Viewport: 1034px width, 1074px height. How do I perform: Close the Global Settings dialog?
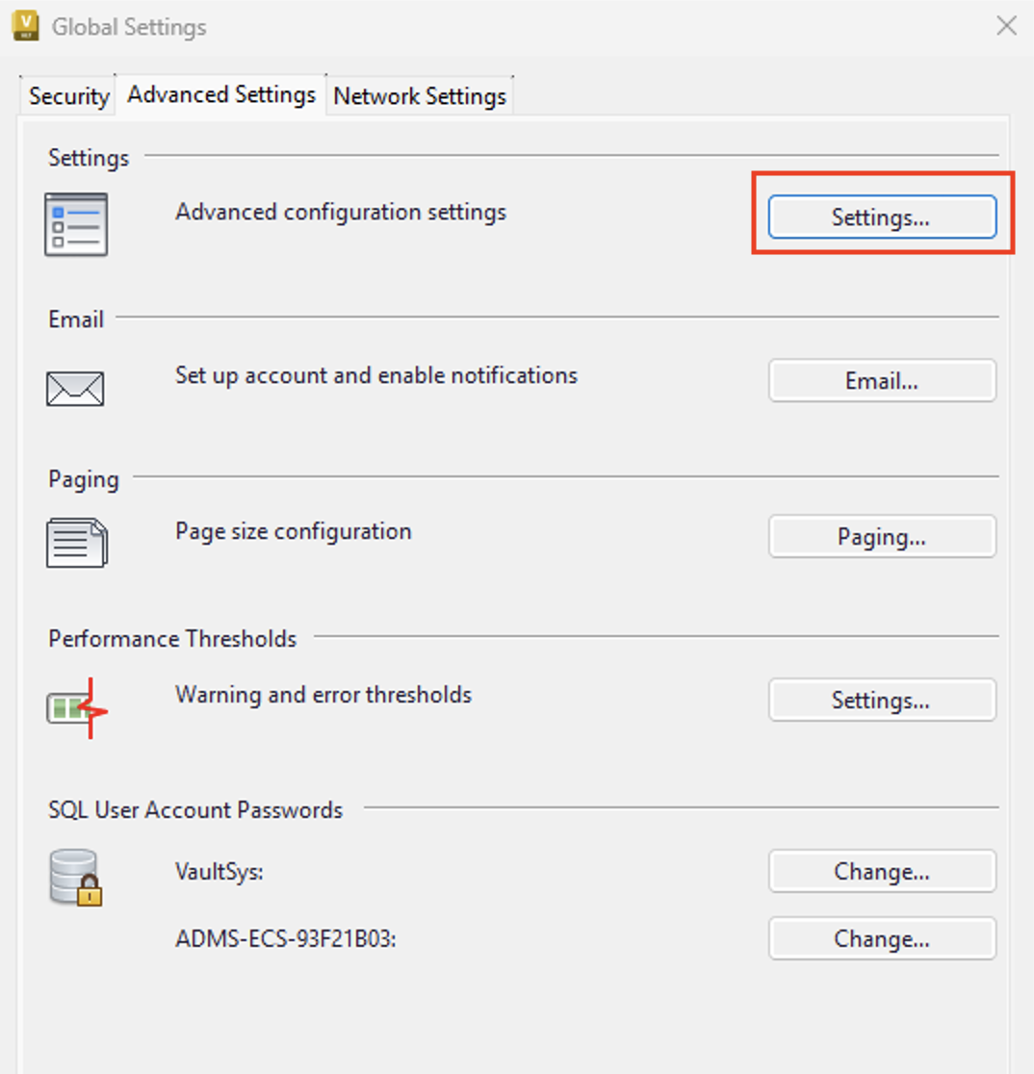tap(1006, 26)
